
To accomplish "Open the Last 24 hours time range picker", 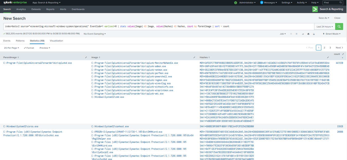I will tap(325, 27).
